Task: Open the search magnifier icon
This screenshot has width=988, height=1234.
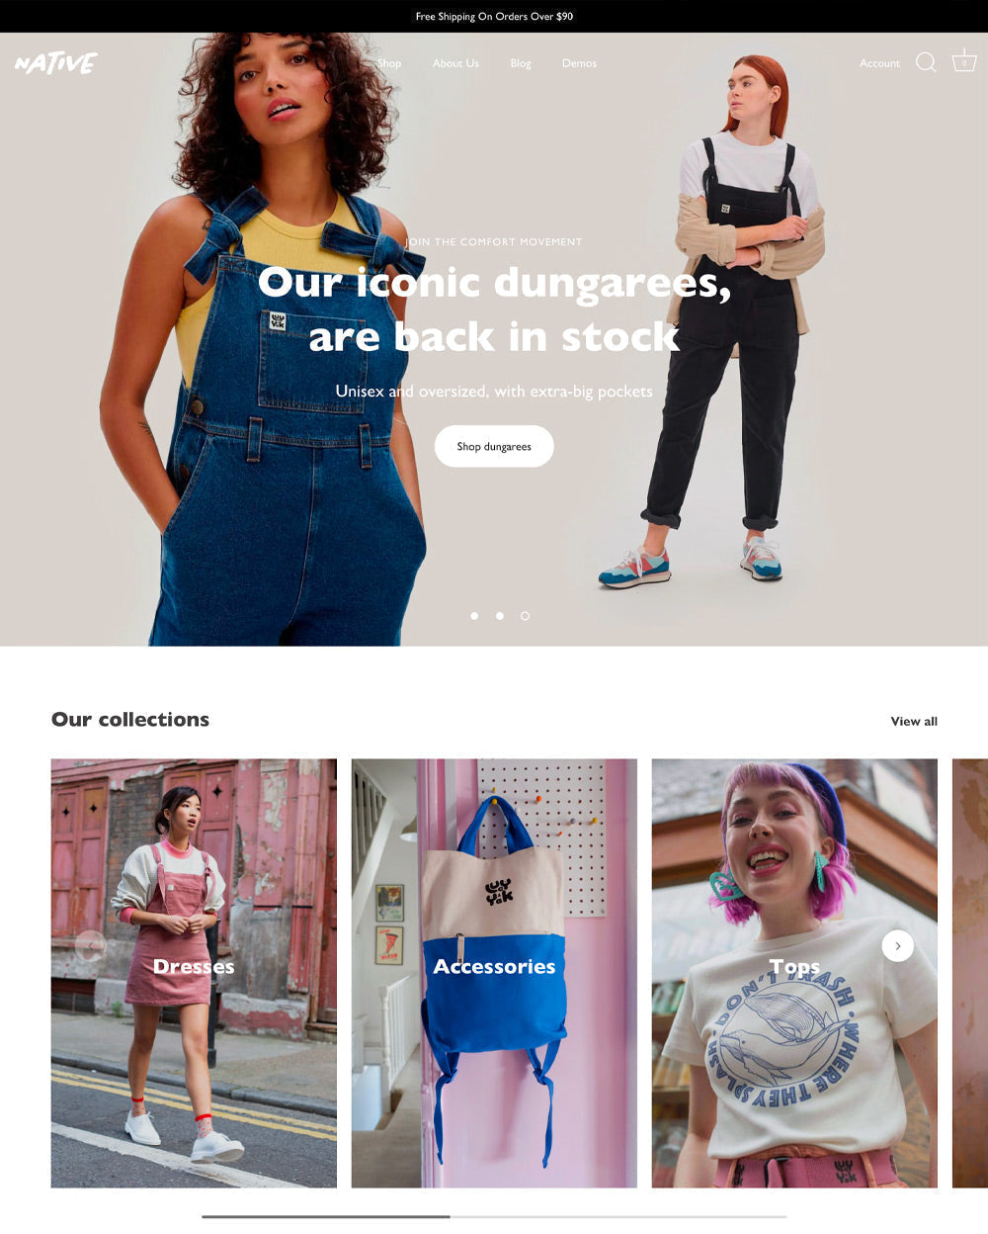Action: [926, 63]
